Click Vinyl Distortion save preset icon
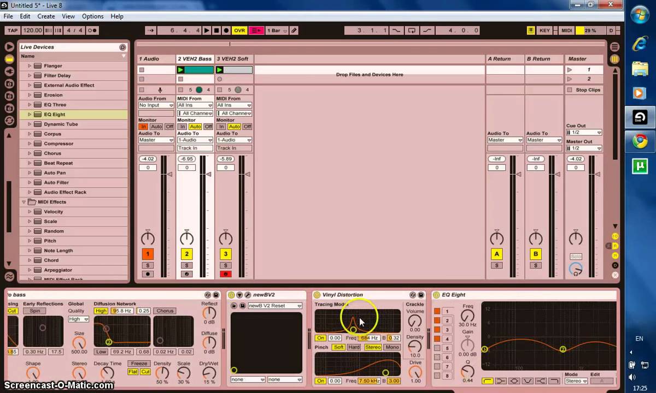The height and width of the screenshot is (393, 656). tap(421, 295)
